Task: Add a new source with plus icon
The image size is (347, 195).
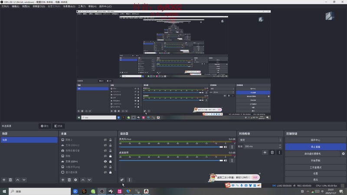Action: (x=63, y=180)
